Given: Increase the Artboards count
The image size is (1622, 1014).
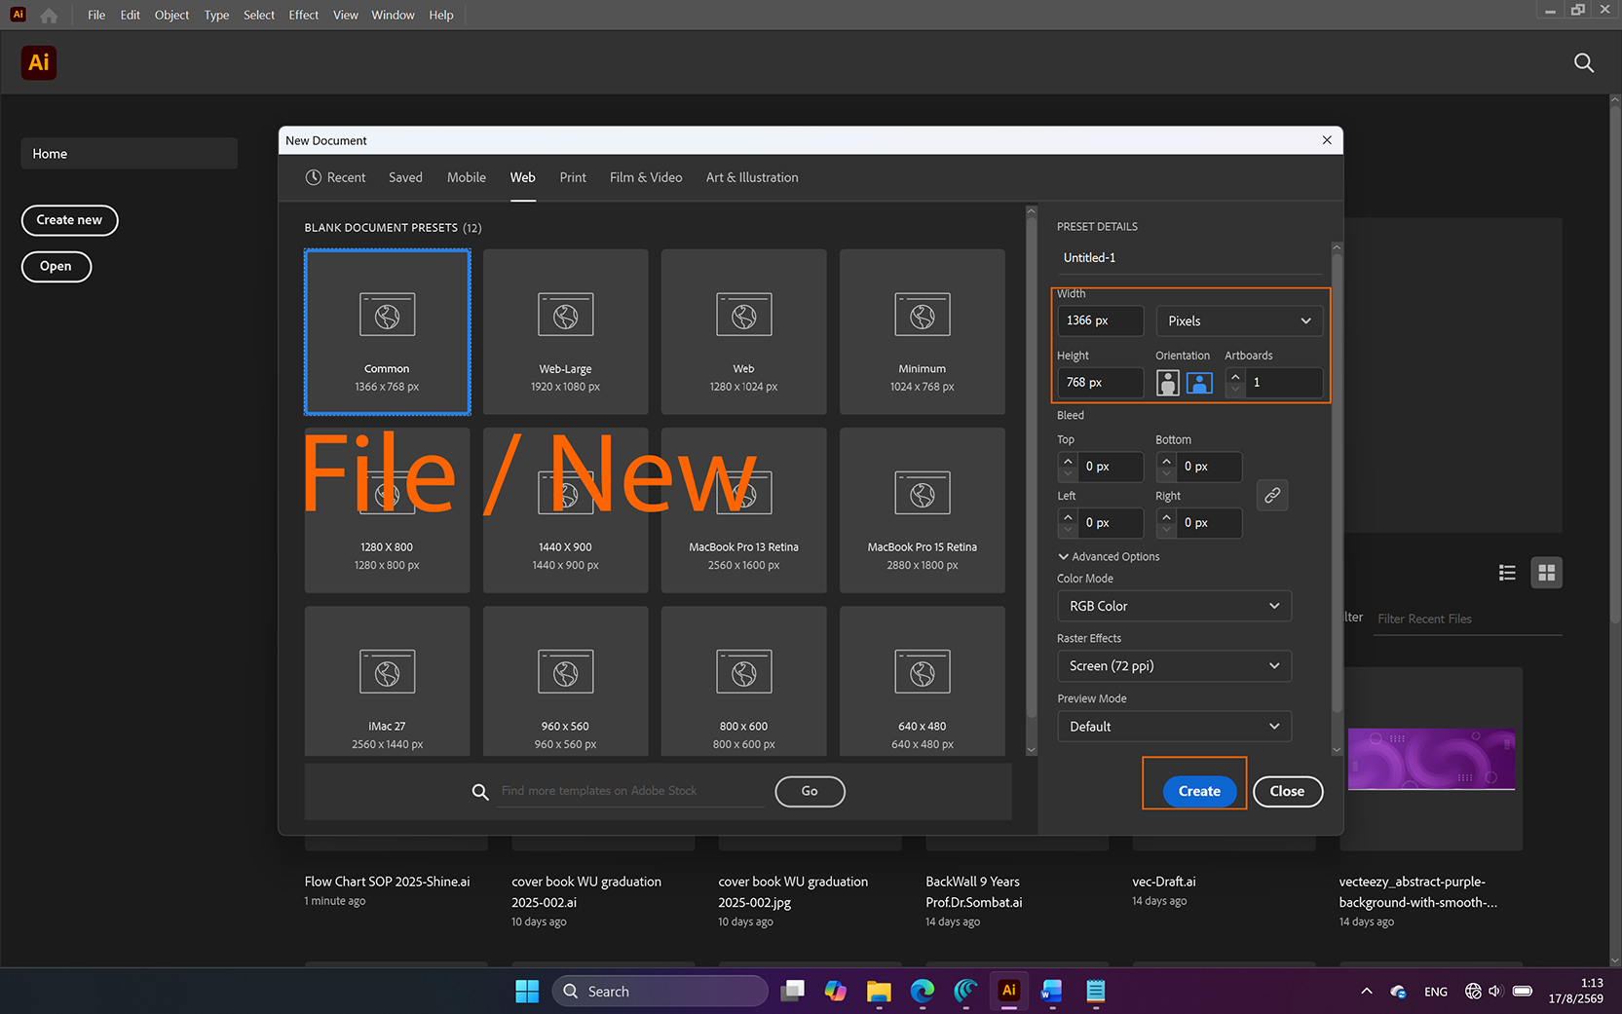Looking at the screenshot, I should click(x=1235, y=376).
